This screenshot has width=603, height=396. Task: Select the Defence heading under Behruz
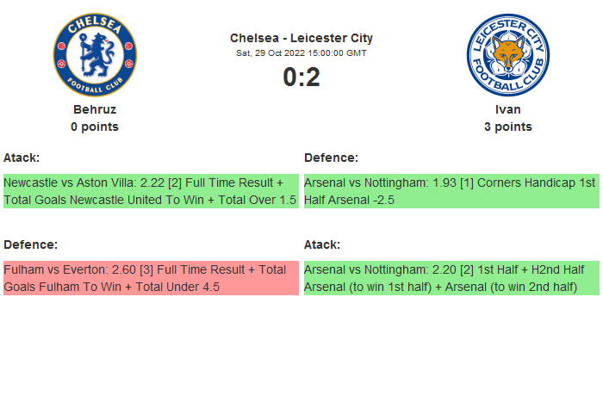[30, 244]
